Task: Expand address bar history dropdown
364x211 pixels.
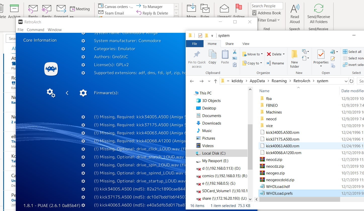Action: [x=346, y=81]
